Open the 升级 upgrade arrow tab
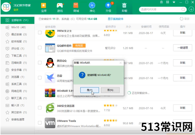Image resolution: width=195 pixels, height=135 pixels. point(108,7)
